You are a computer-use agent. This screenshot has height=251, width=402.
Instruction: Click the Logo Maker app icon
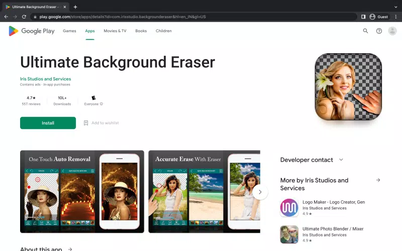(x=289, y=207)
